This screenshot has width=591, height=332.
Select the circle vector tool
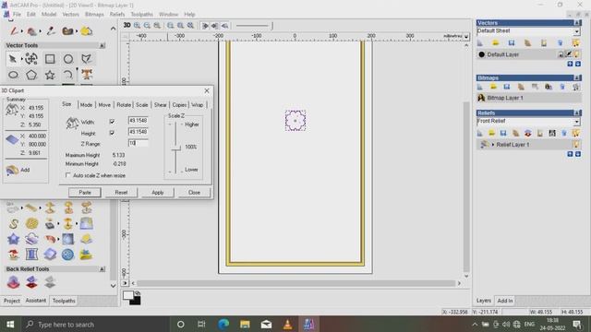point(68,59)
